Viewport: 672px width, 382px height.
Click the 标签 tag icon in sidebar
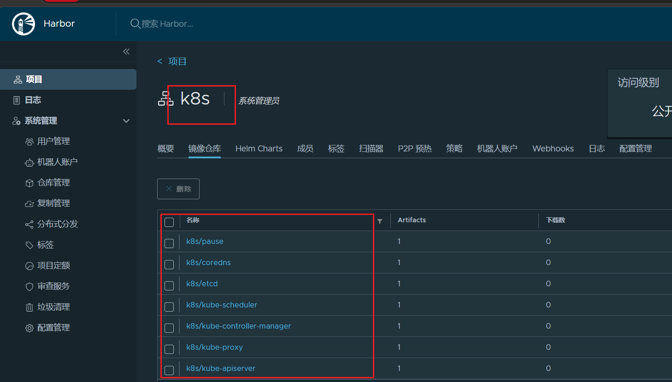29,245
